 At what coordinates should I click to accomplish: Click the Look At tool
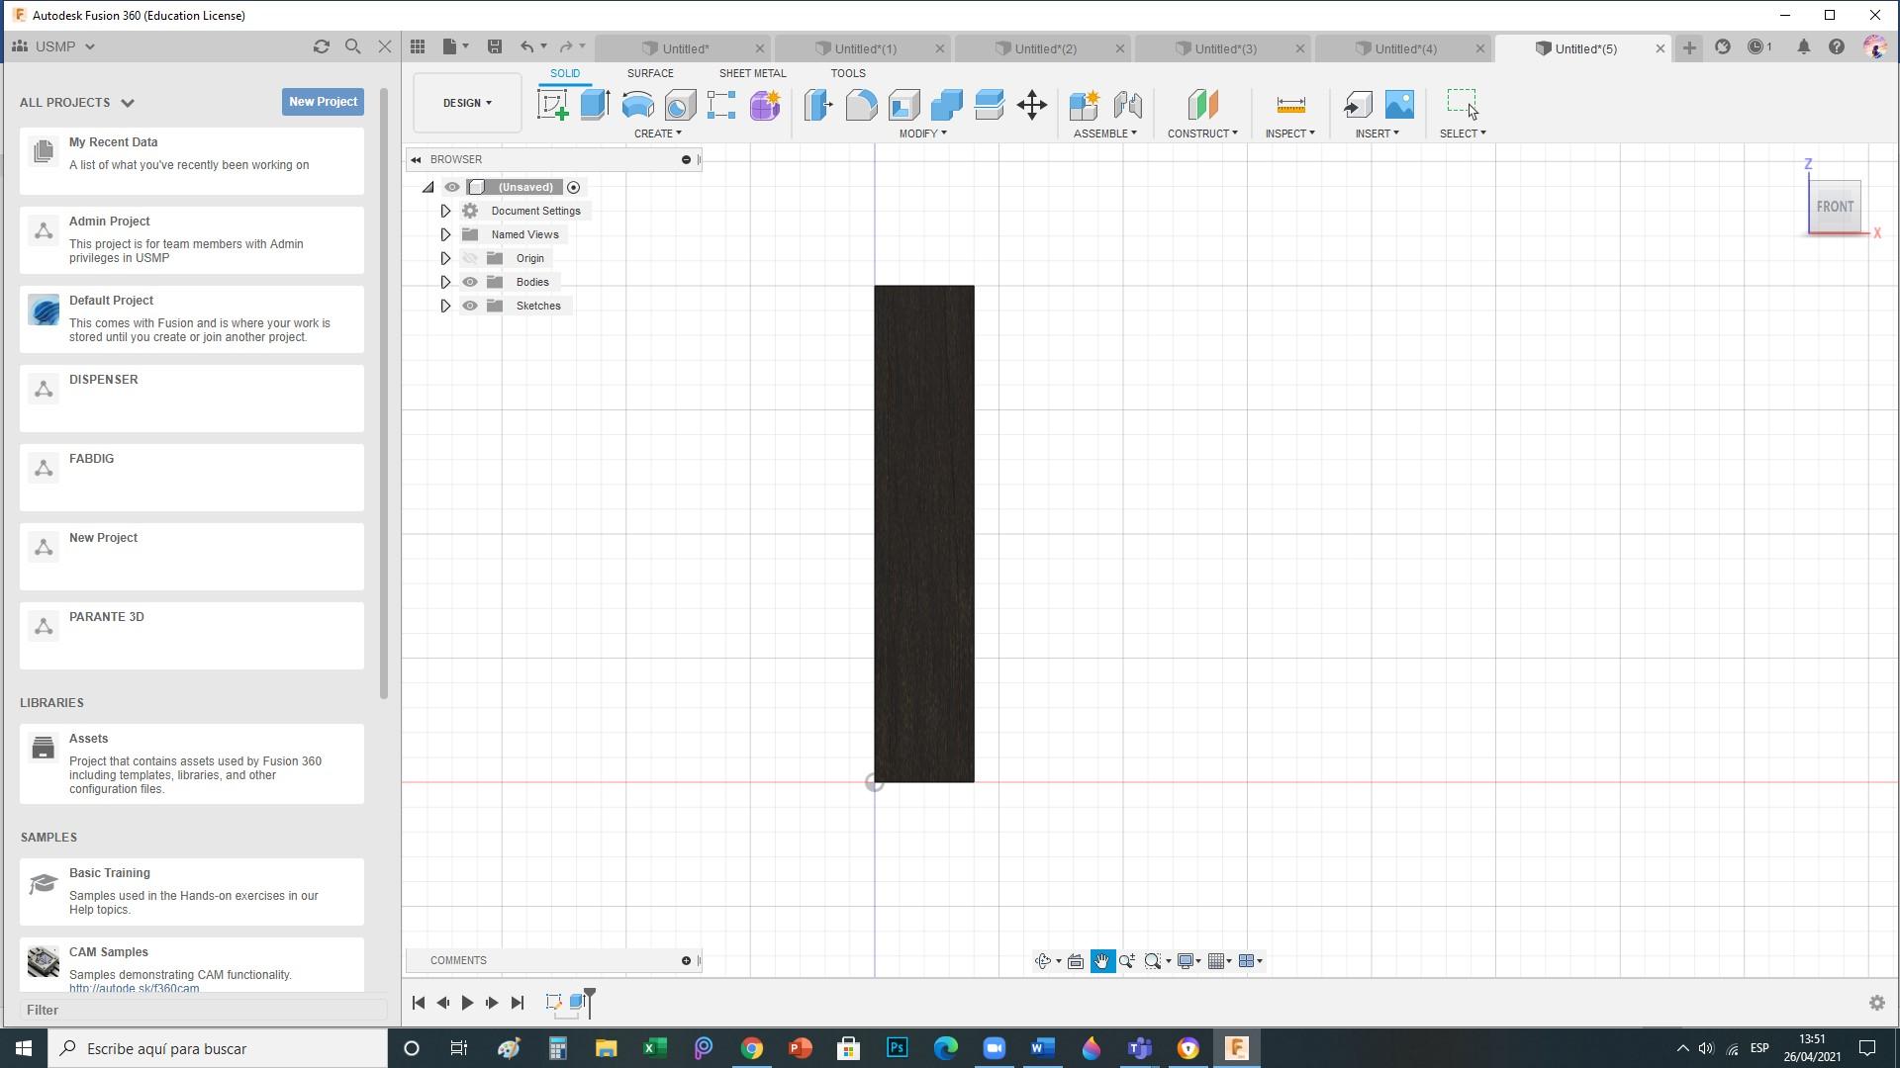(1076, 961)
